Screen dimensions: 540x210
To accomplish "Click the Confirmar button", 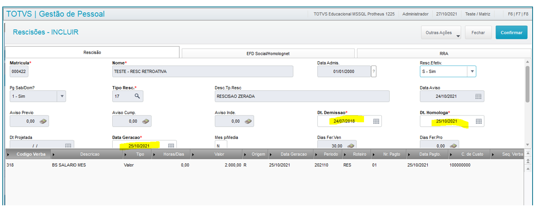I will [x=511, y=33].
